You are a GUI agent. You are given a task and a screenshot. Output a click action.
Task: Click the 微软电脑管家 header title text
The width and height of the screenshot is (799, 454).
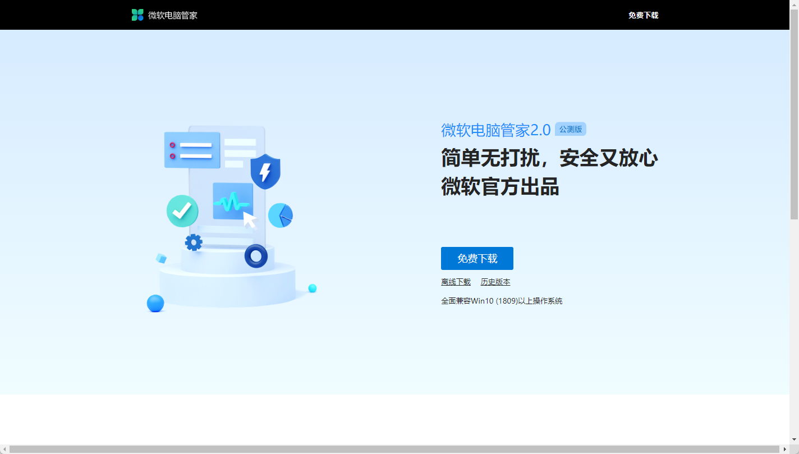173,15
